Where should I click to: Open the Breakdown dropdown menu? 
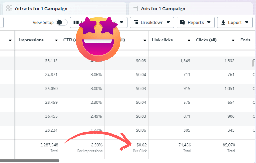(168, 22)
